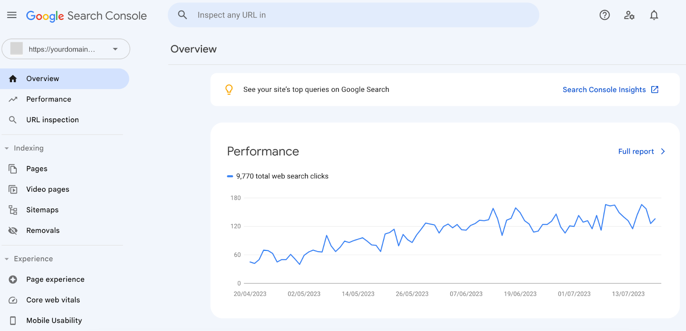Collapse the Indexing section
686x331 pixels.
pos(7,148)
